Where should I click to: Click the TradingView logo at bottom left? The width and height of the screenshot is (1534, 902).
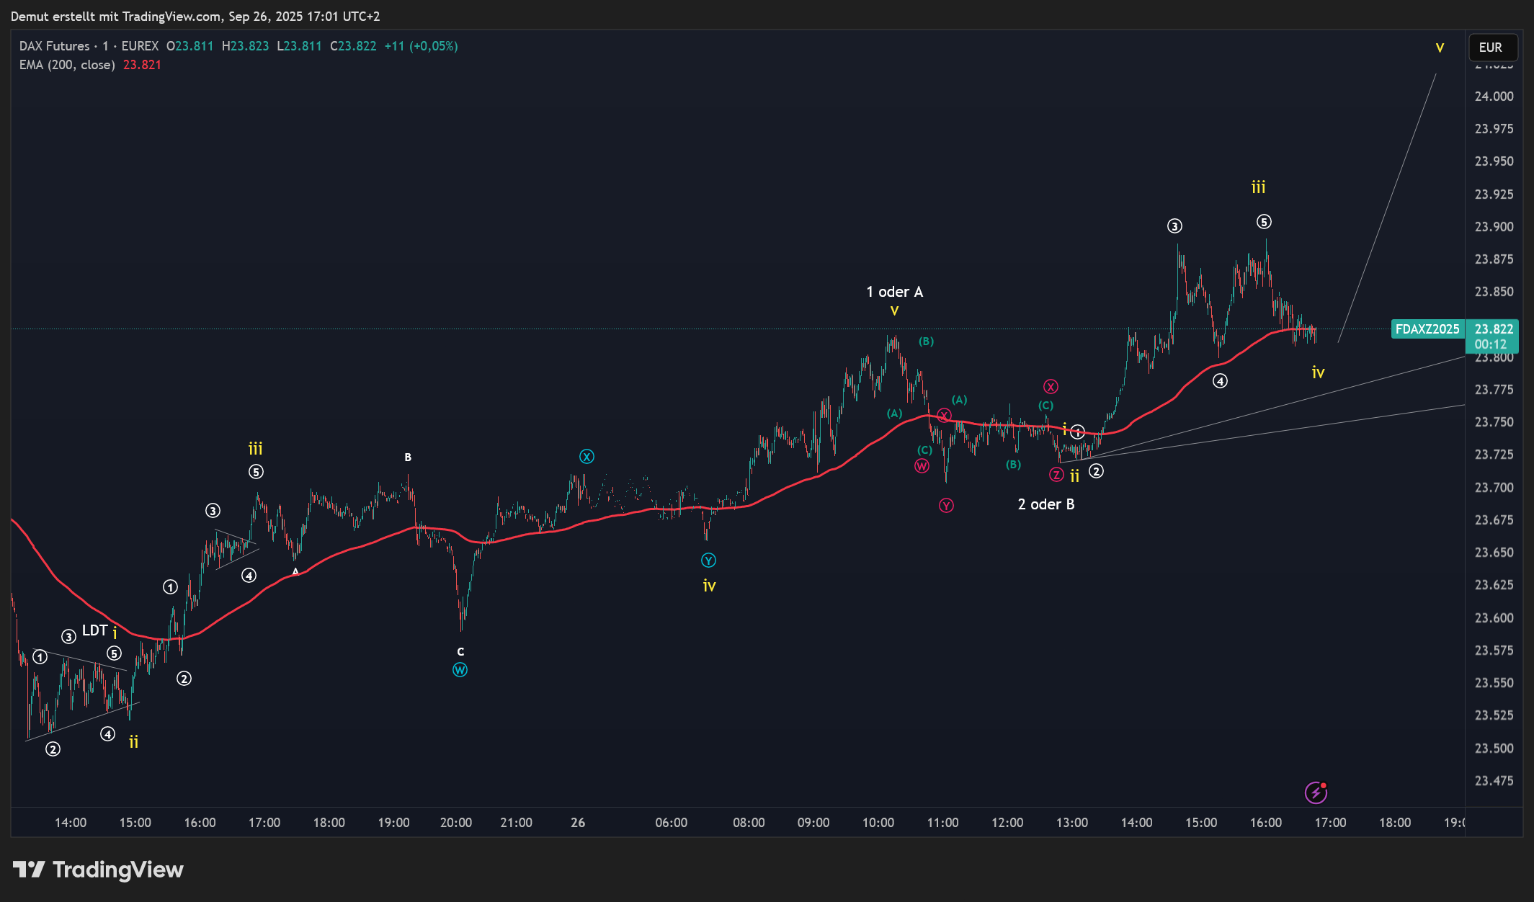[98, 870]
